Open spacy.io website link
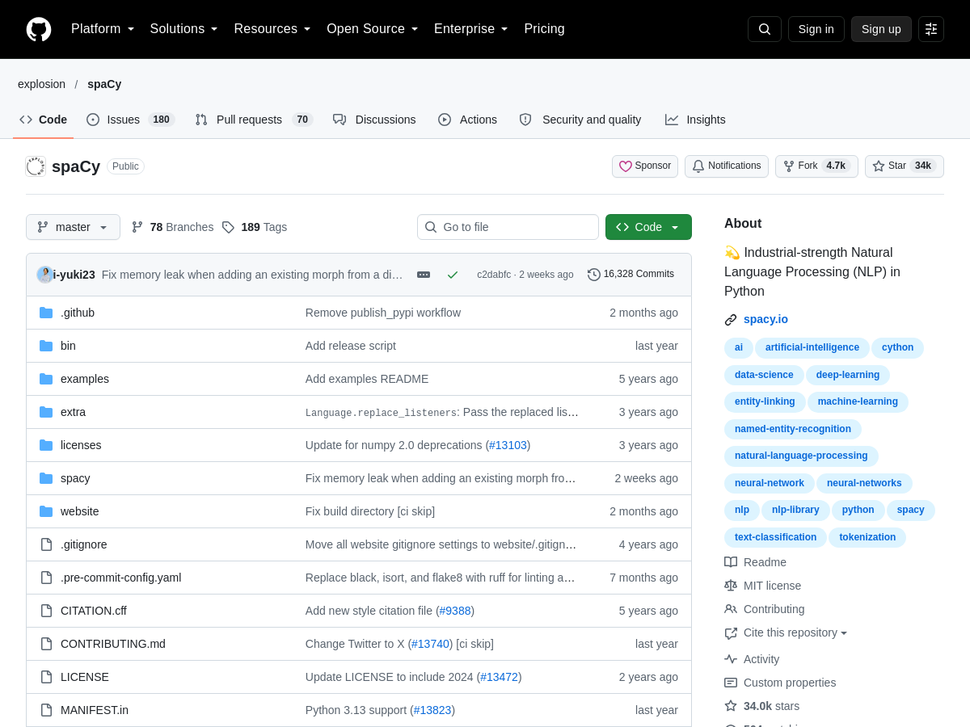Screen dimensions: 970x727 765,319
